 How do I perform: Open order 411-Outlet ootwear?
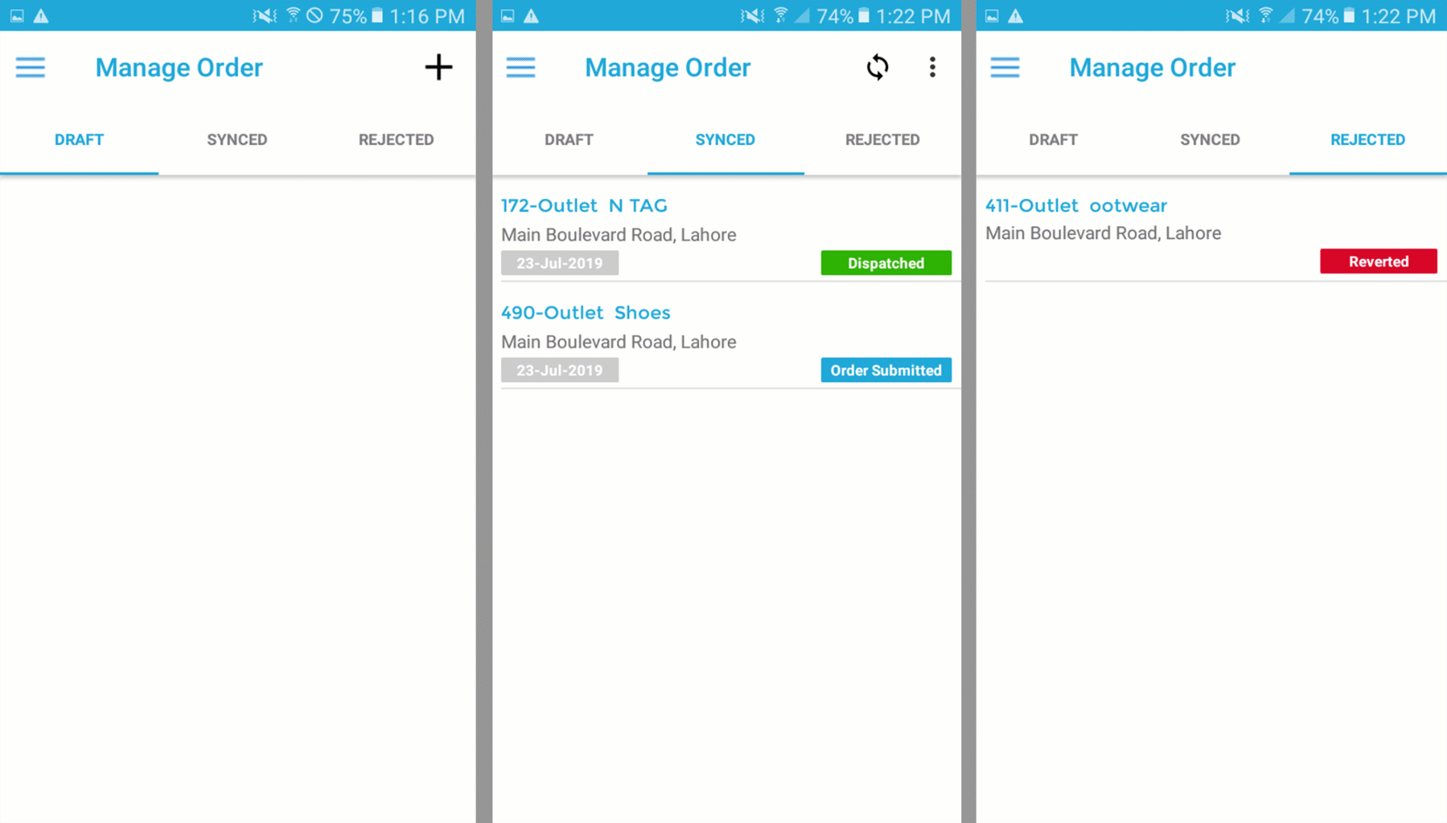tap(1076, 205)
